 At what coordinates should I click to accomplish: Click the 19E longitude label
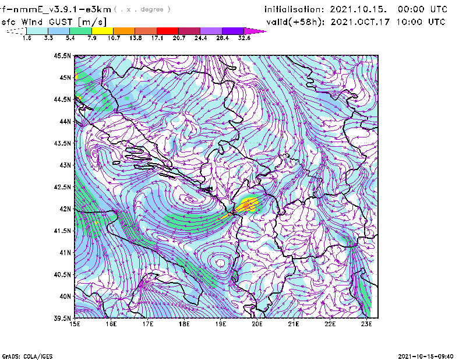tap(221, 324)
